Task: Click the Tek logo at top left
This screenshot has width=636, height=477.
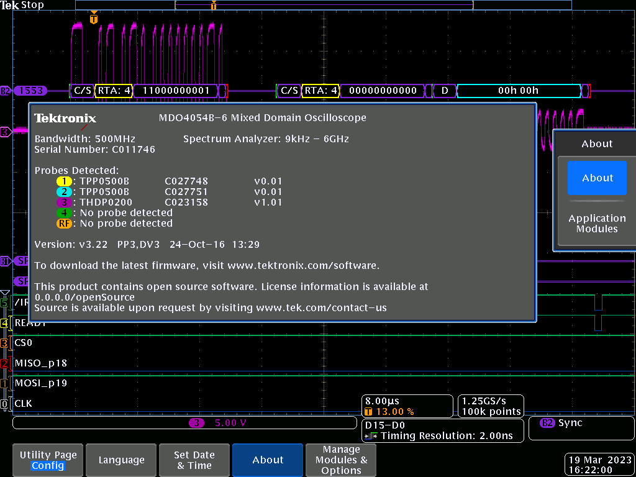Action: [x=10, y=5]
